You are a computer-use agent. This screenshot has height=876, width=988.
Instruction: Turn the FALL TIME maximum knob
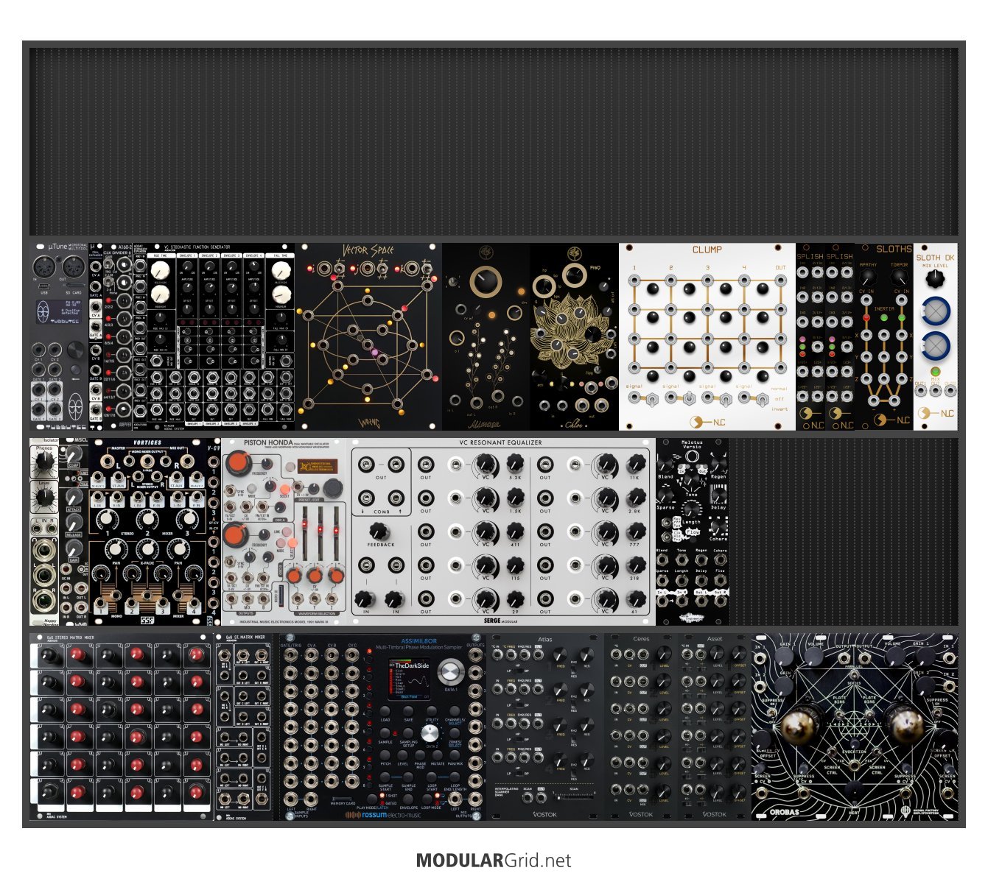[x=281, y=269]
